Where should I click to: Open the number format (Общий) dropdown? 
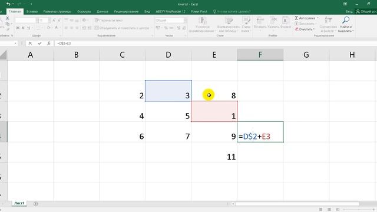[x=185, y=21]
